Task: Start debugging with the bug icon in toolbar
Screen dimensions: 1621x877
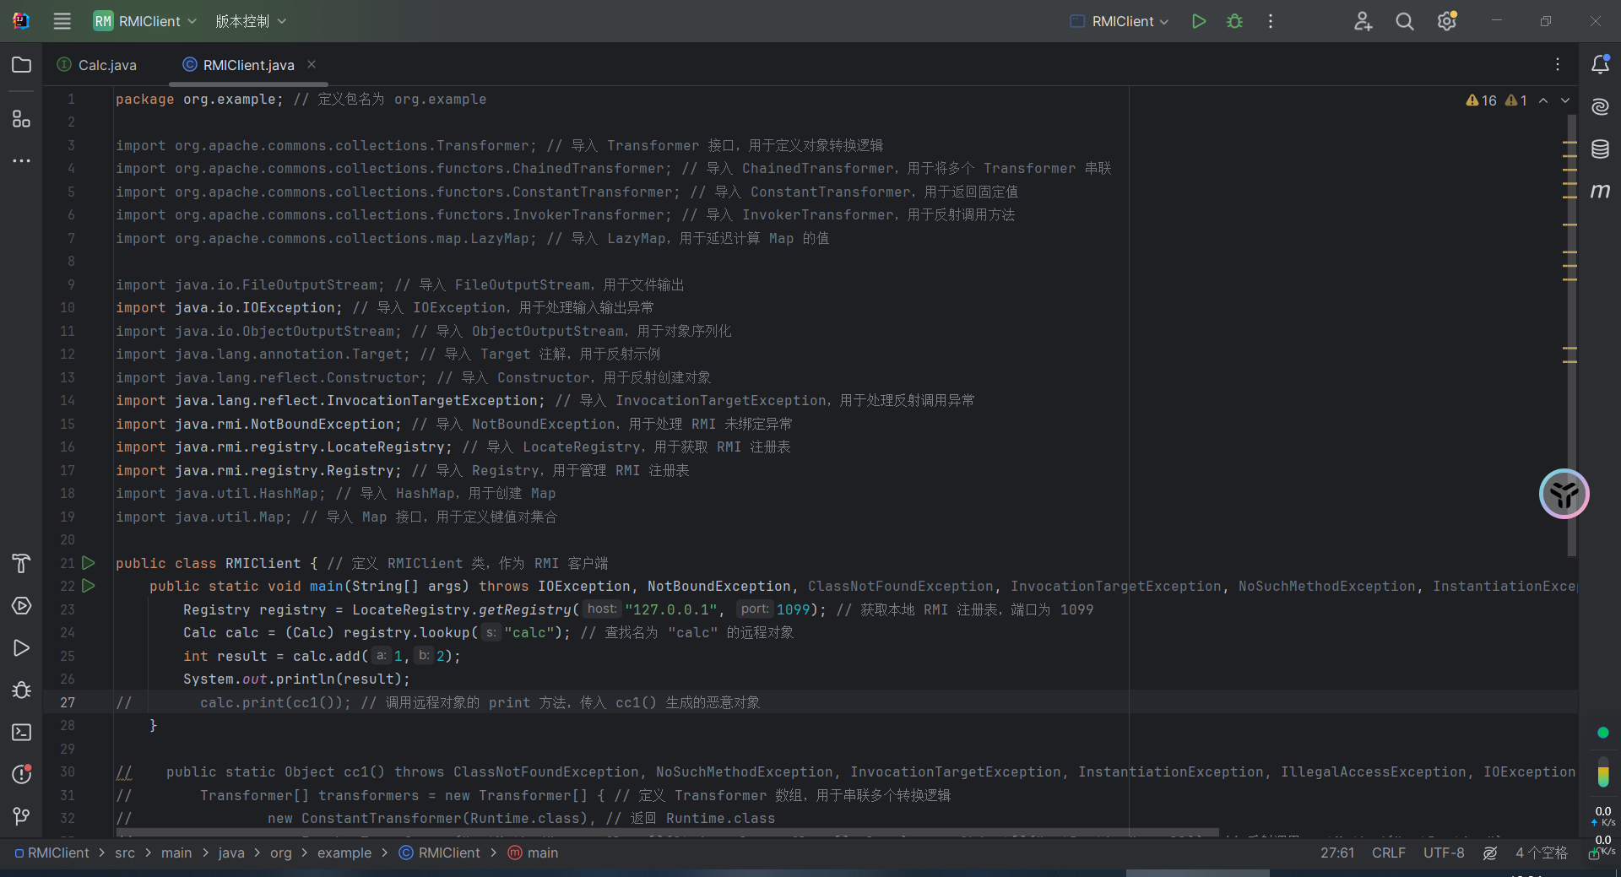Action: (x=1234, y=21)
